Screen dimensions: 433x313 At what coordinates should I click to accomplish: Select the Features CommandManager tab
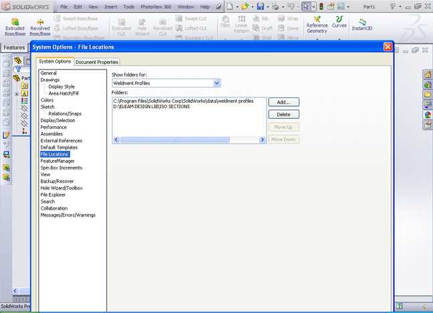pos(14,47)
